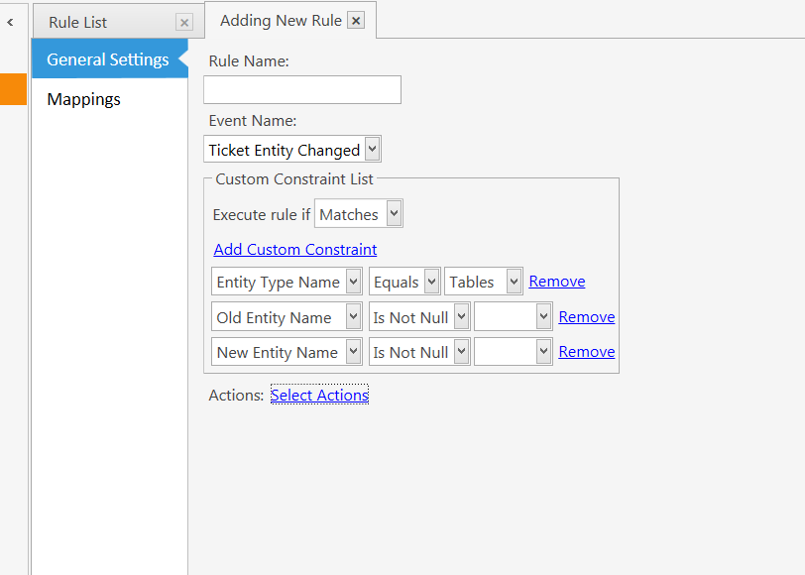805x575 pixels.
Task: Close the Rule List tab
Action: click(x=184, y=23)
